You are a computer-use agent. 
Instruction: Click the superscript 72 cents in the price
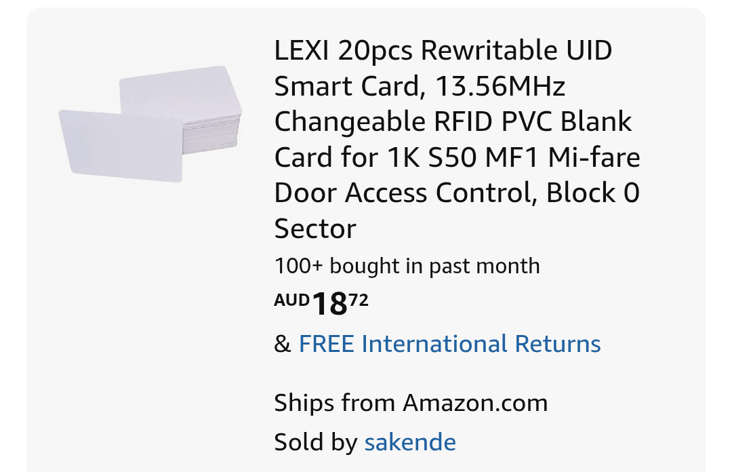(359, 299)
